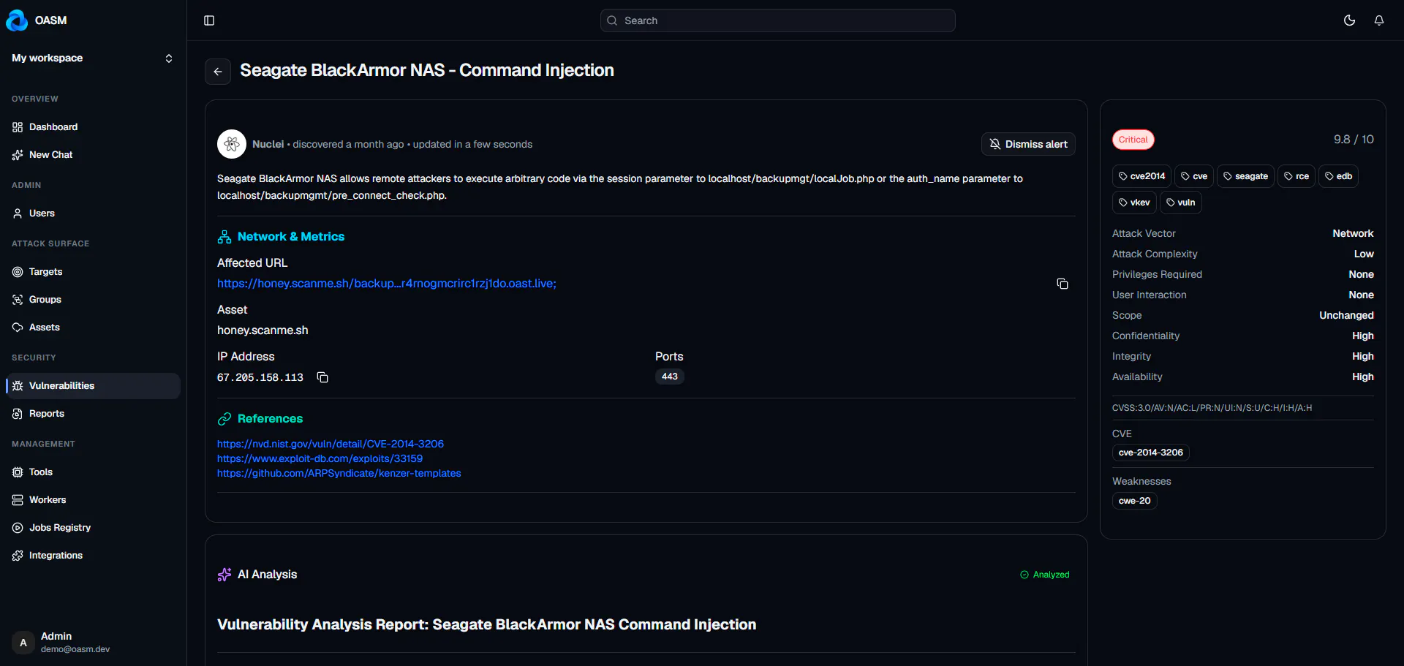The height and width of the screenshot is (666, 1404).
Task: Click the Attack Complexity value Low
Action: pos(1364,254)
